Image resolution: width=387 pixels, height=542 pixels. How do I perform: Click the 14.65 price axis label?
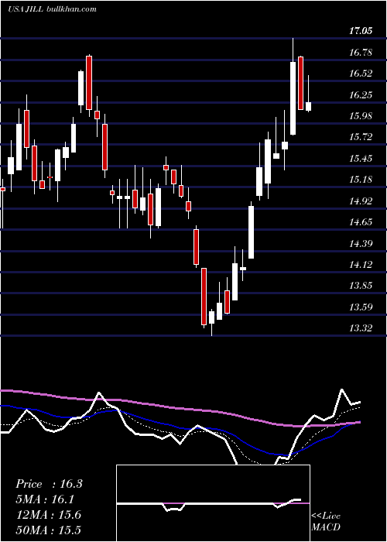[361, 222]
